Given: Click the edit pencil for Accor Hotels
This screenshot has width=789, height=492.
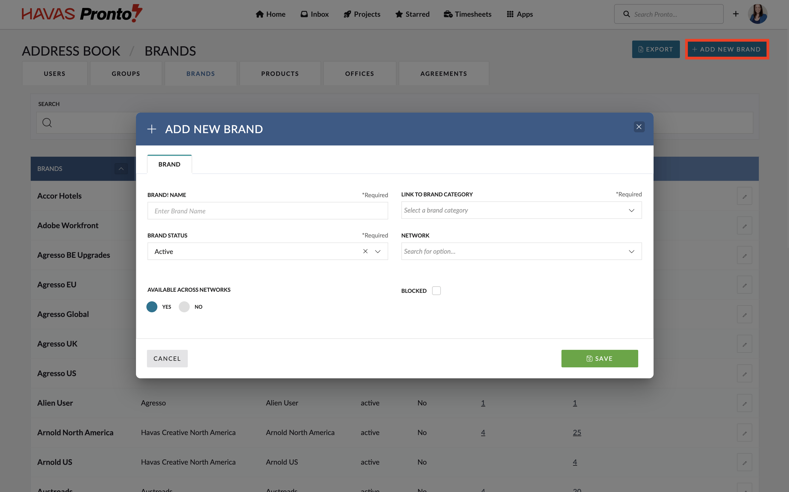Looking at the screenshot, I should click(x=744, y=196).
